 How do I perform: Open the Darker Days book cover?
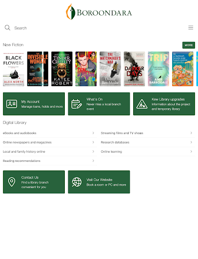coord(134,69)
